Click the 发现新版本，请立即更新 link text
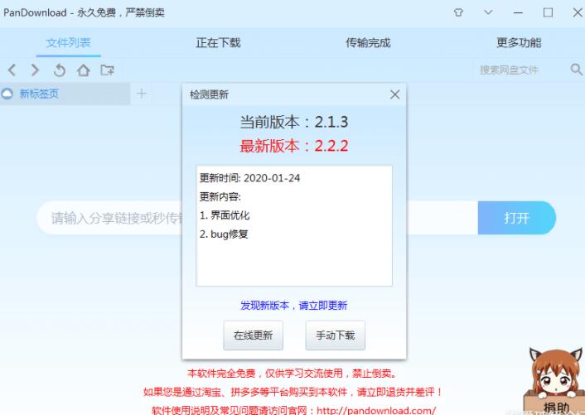This screenshot has width=585, height=415. 294,306
